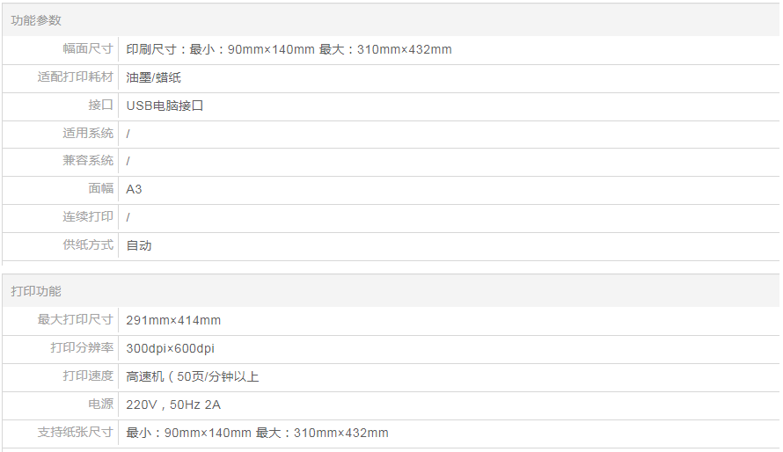
Task: Click the A3 value in 面幅 row
Action: (x=135, y=189)
